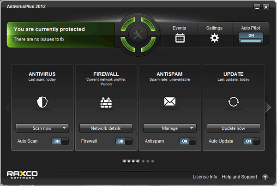Screen dimensions: 277x186
Task: Click 'Spam rate: unavailable' text
Action: (x=169, y=79)
